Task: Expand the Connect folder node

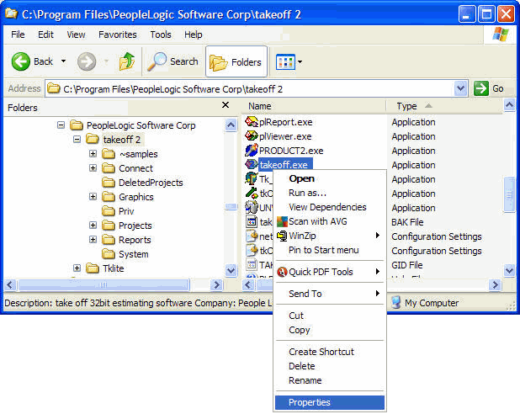Action: pos(93,167)
